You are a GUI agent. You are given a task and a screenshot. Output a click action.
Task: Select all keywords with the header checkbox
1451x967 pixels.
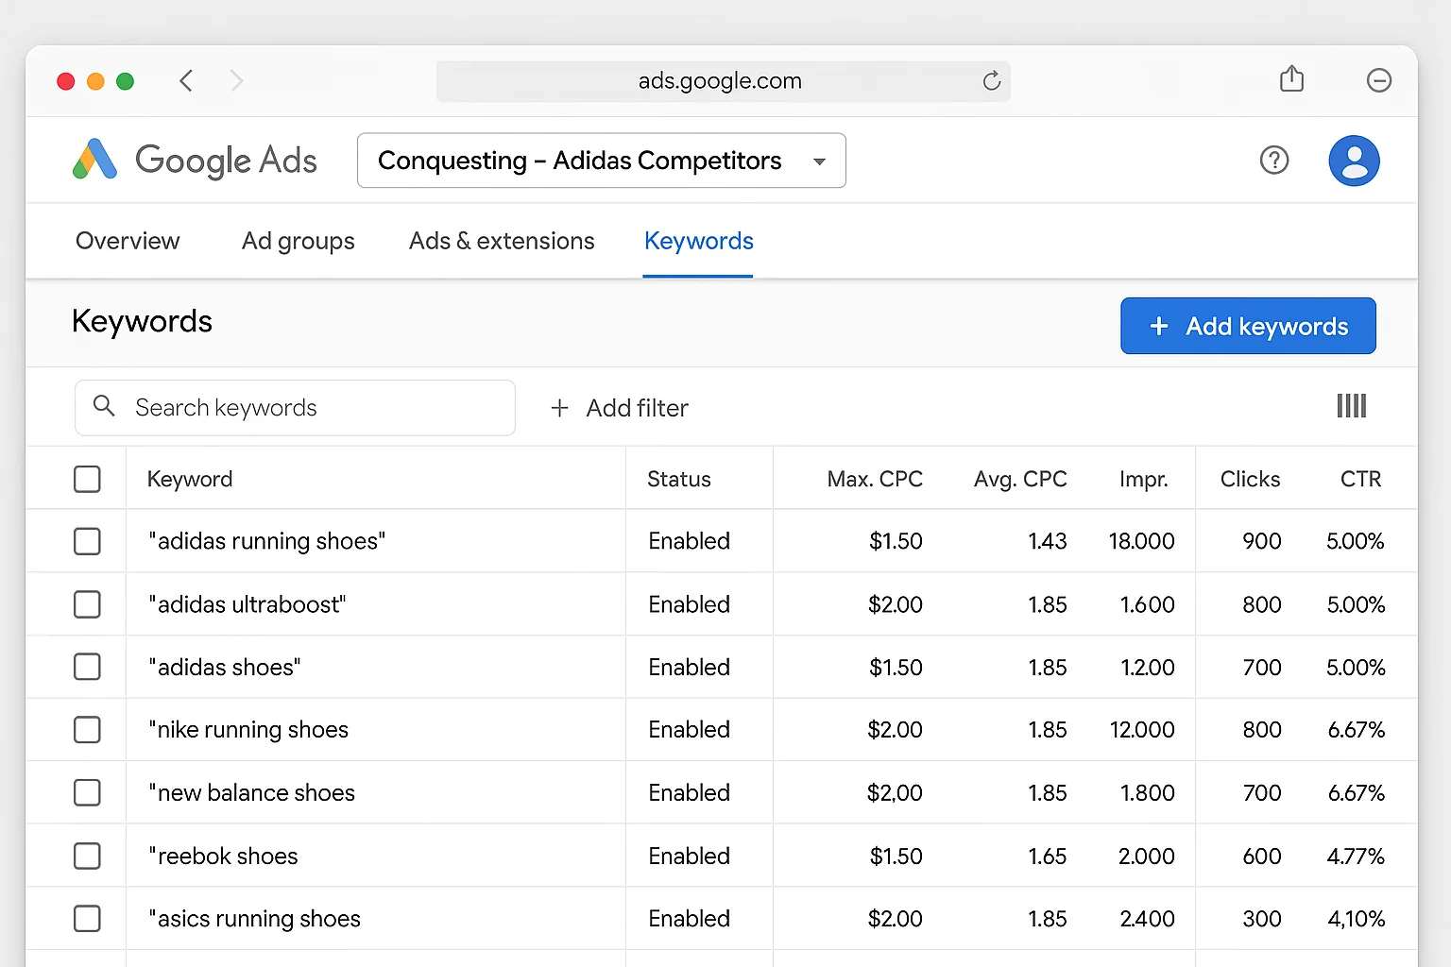(87, 479)
